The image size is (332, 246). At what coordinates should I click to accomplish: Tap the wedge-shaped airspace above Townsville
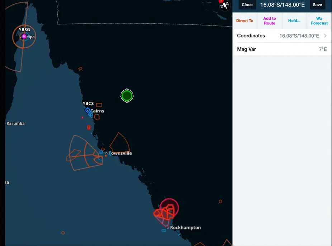coord(120,143)
